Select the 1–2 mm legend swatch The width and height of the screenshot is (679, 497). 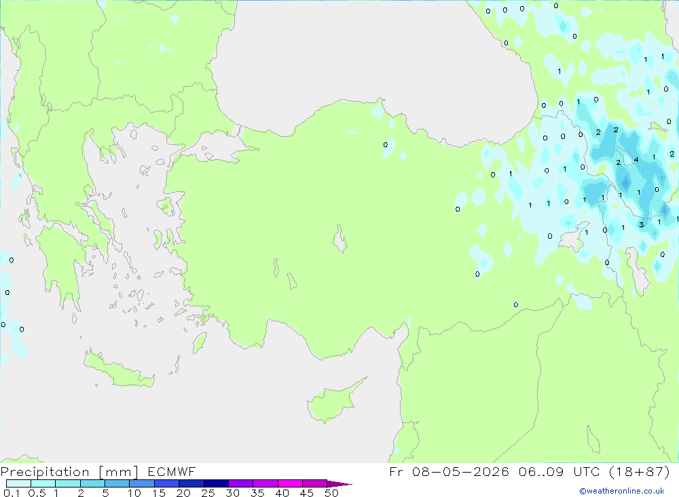(x=68, y=483)
